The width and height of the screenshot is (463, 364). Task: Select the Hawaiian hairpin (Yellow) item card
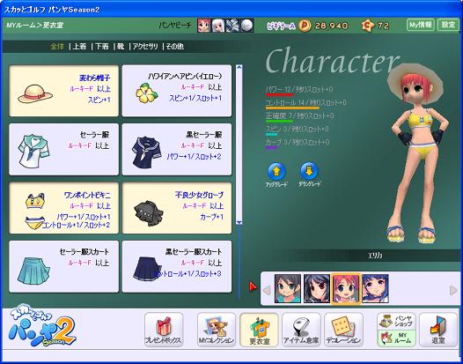[x=177, y=91]
